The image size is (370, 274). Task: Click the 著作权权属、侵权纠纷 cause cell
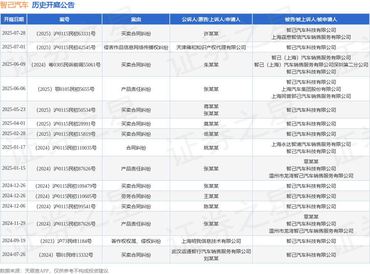(x=136, y=241)
